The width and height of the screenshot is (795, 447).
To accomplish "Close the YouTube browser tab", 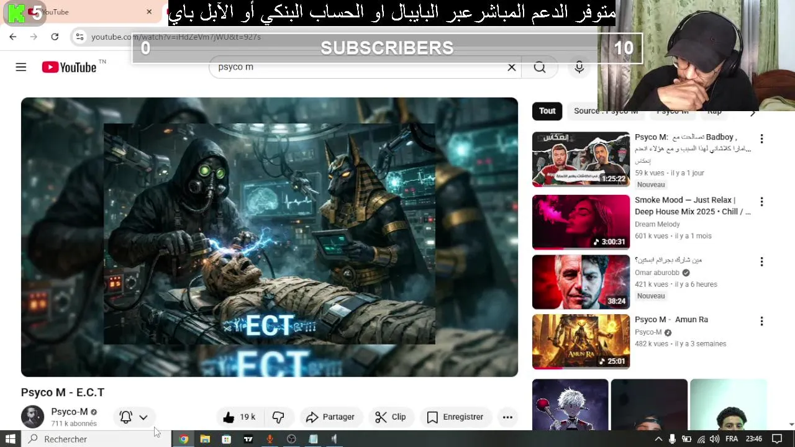I will [149, 12].
